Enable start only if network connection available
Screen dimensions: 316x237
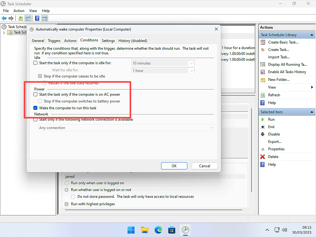pos(35,120)
